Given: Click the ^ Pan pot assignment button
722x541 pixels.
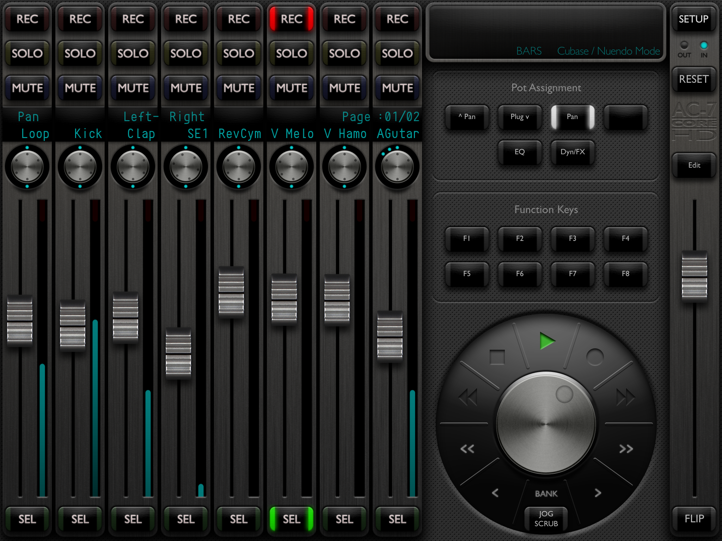Looking at the screenshot, I should 467,117.
